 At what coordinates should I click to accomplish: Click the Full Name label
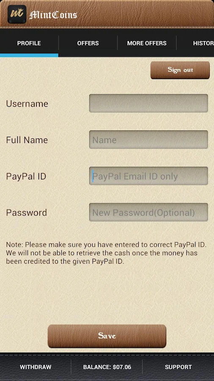click(27, 140)
